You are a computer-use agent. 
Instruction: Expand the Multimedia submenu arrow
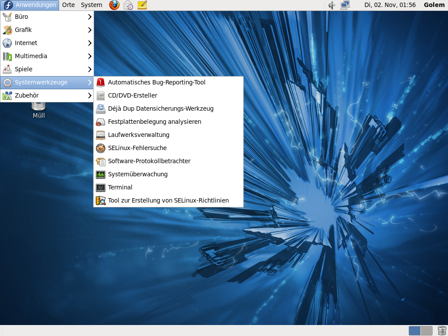[x=90, y=56]
